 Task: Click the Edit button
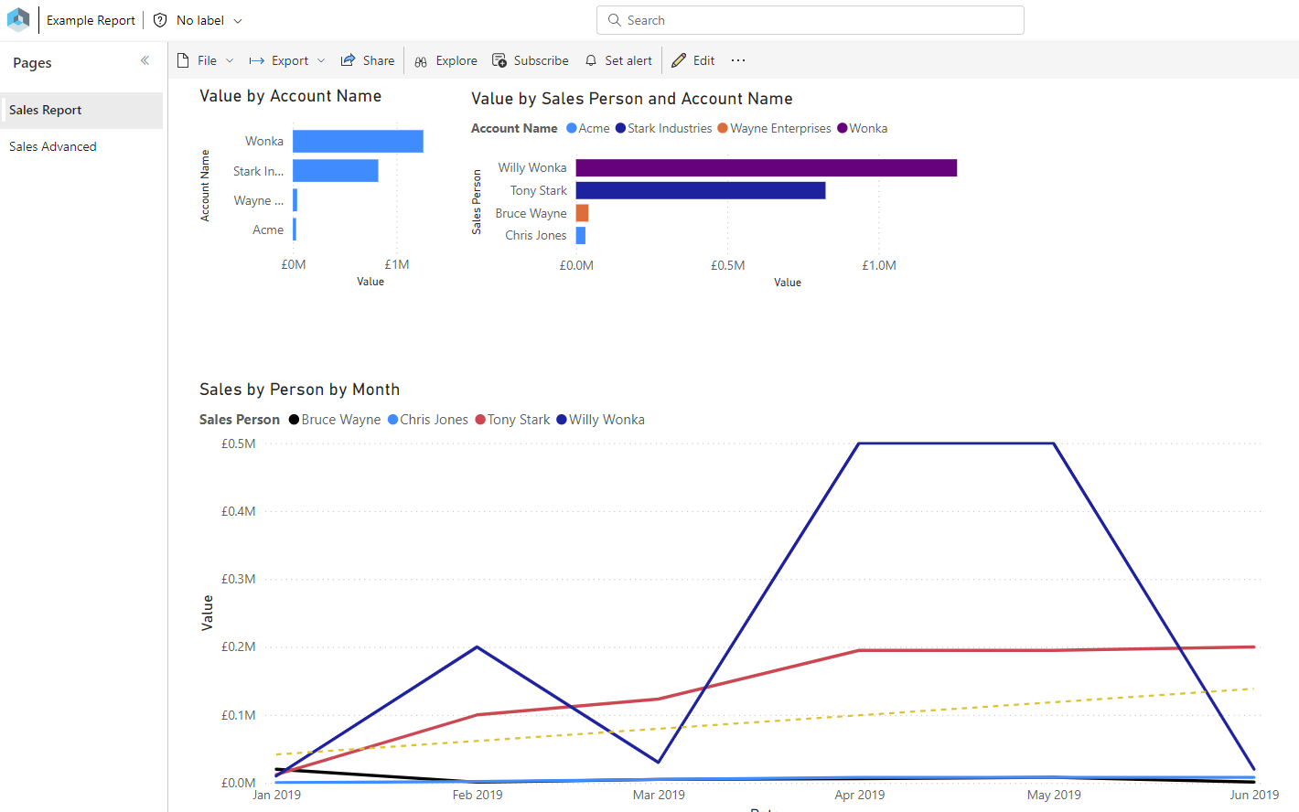[693, 60]
